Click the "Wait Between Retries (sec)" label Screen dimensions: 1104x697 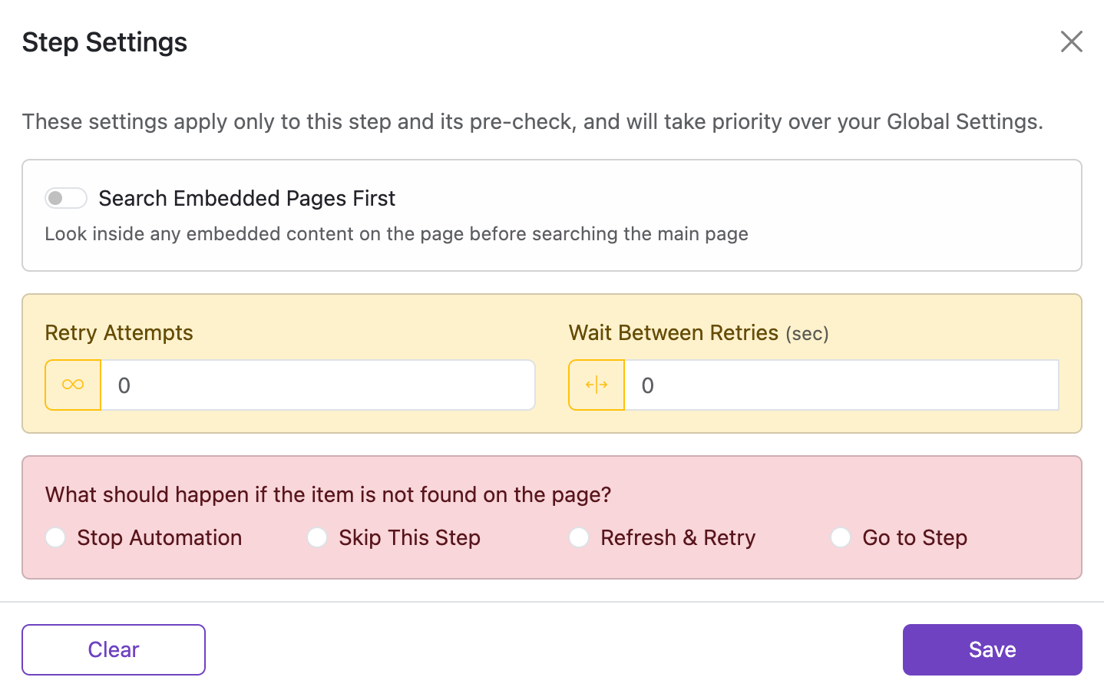[698, 332]
